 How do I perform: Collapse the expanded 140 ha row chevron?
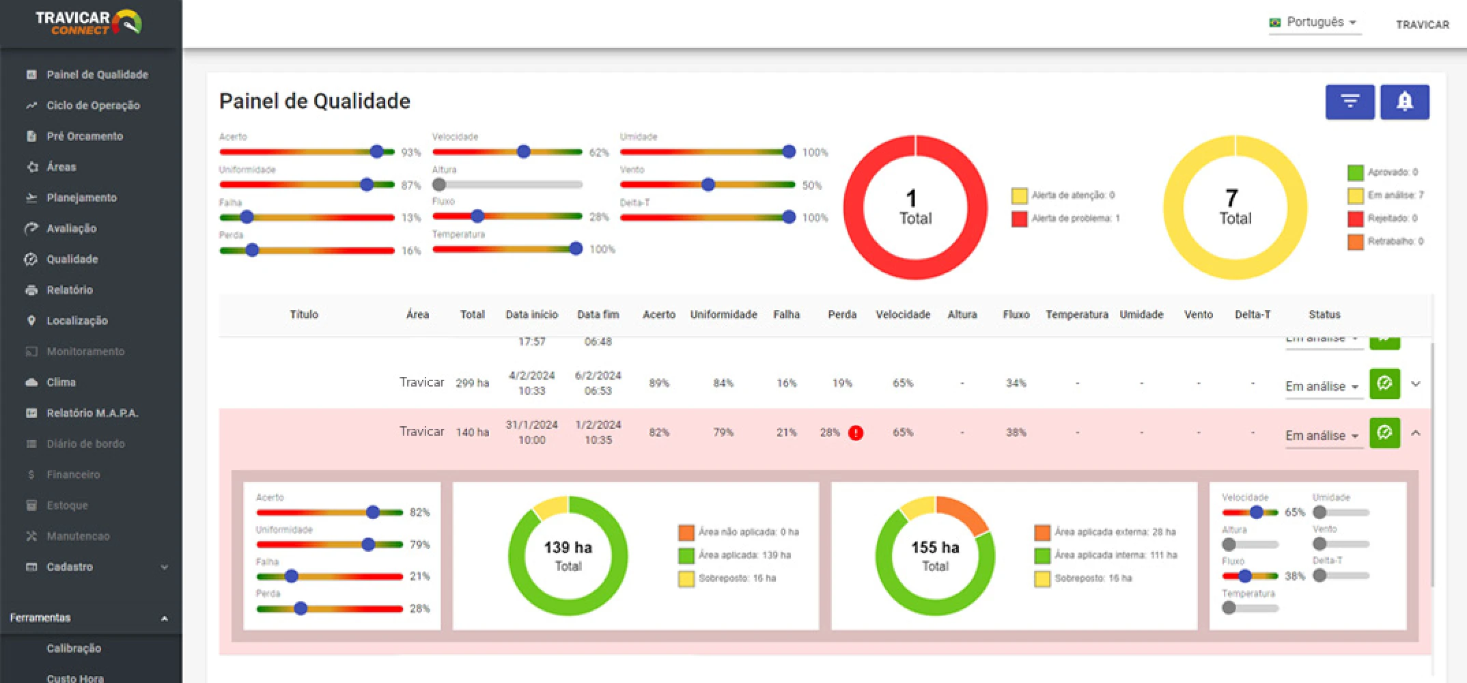[1416, 433]
